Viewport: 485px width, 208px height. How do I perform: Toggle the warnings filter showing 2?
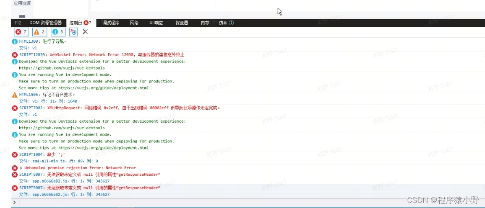(x=39, y=32)
